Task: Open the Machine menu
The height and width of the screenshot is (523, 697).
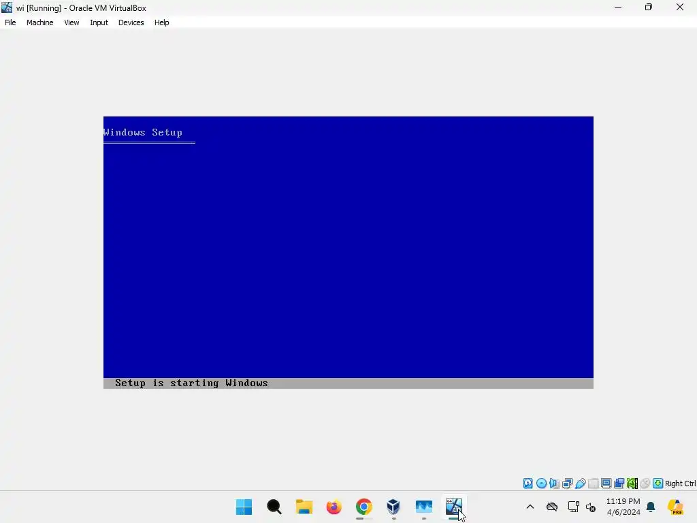Action: pyautogui.click(x=39, y=22)
